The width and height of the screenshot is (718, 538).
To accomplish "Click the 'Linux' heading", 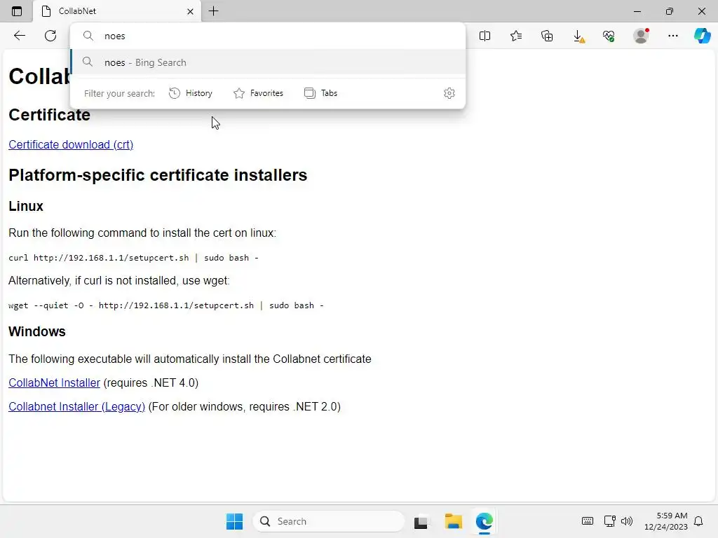I will 26,207.
